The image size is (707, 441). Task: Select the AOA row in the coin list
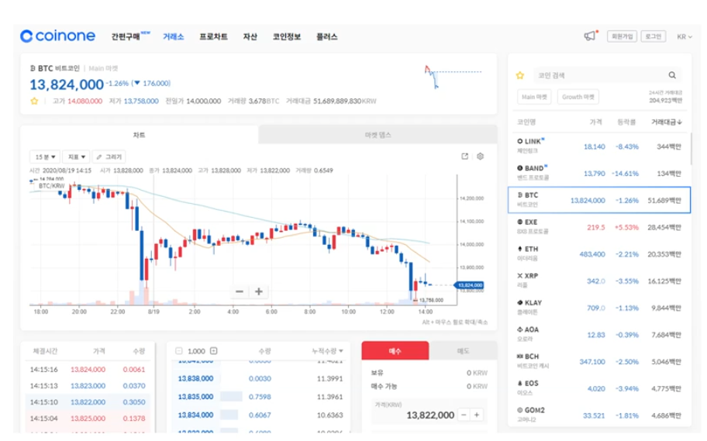(x=598, y=335)
